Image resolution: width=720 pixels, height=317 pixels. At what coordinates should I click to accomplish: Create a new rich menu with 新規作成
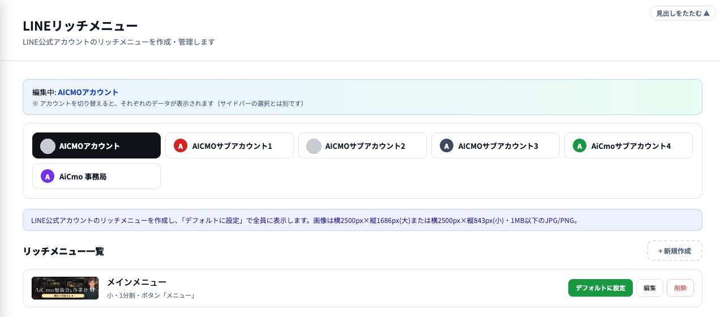click(675, 251)
